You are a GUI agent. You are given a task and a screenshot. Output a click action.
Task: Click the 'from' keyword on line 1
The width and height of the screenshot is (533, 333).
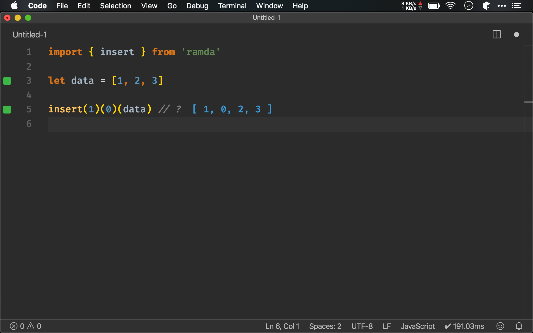(163, 52)
